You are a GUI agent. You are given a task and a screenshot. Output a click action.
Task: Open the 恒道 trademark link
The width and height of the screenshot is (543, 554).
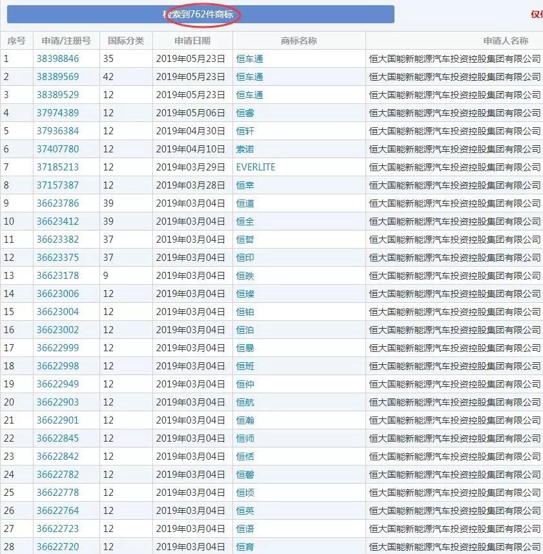245,203
